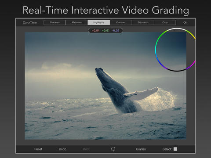Image resolution: width=211 pixels, height=158 pixels.
Task: Select the Highlights tab
Action: [99, 22]
